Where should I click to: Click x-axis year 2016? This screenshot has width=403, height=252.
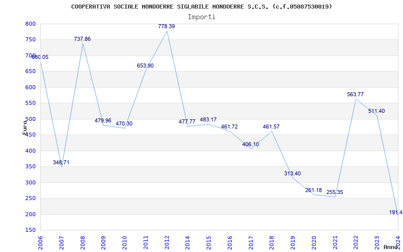(230, 242)
